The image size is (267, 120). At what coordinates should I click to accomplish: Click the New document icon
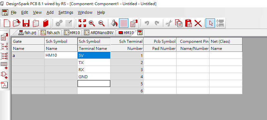click(7, 23)
